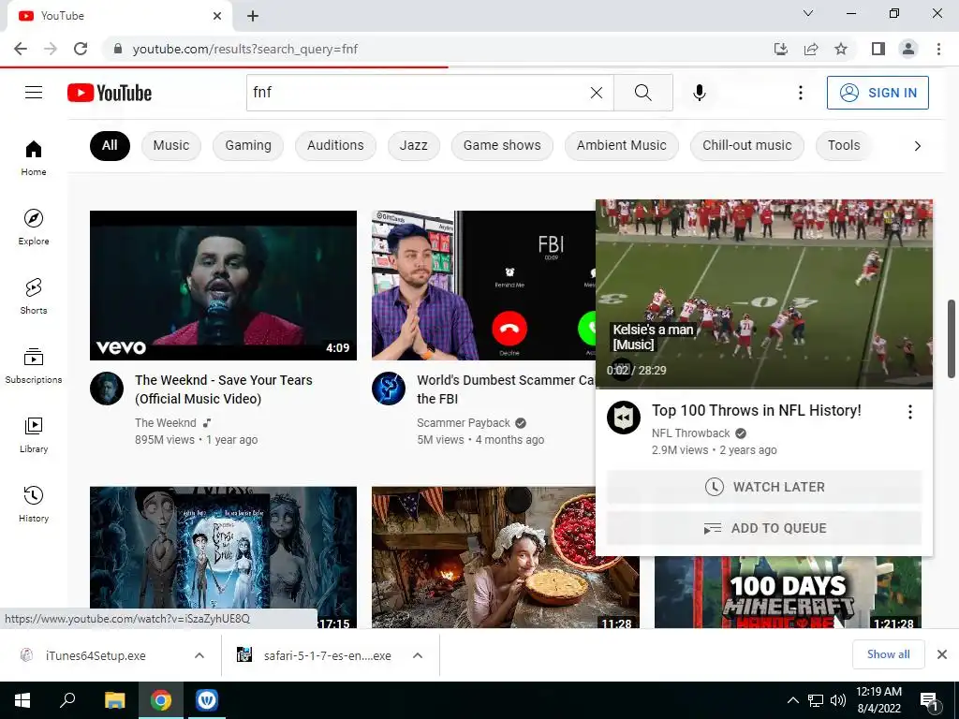
Task: Open NFL Throwback channel avatar
Action: click(x=623, y=418)
